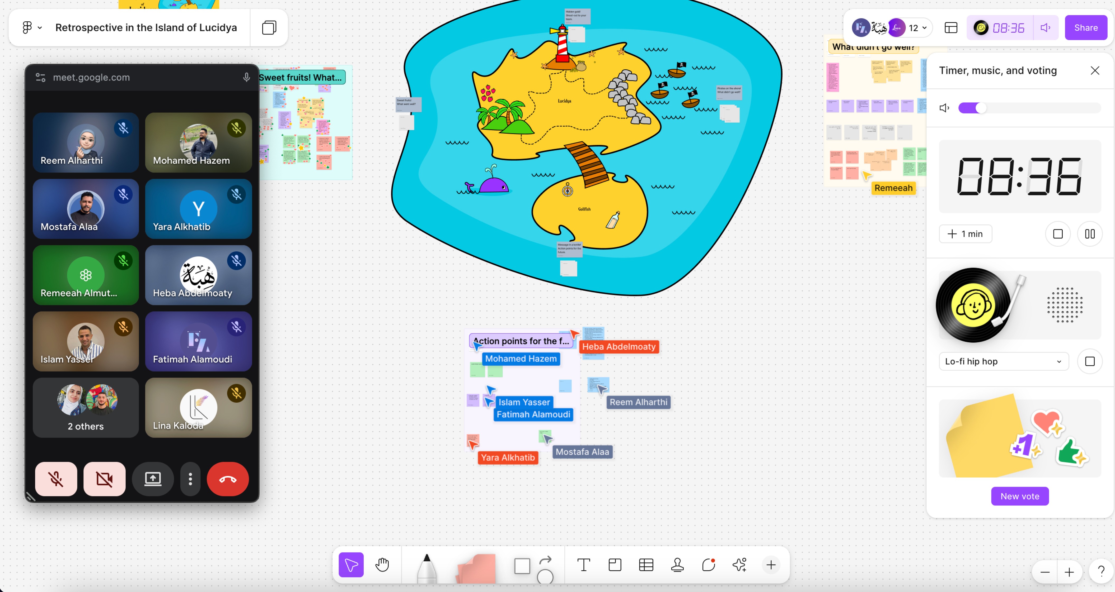Open the AI sparkle tool
This screenshot has height=592, width=1115.
coord(739,564)
